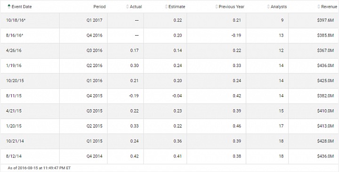
Task: Click the sort arrows beside Estimate
Action: tap(166, 7)
